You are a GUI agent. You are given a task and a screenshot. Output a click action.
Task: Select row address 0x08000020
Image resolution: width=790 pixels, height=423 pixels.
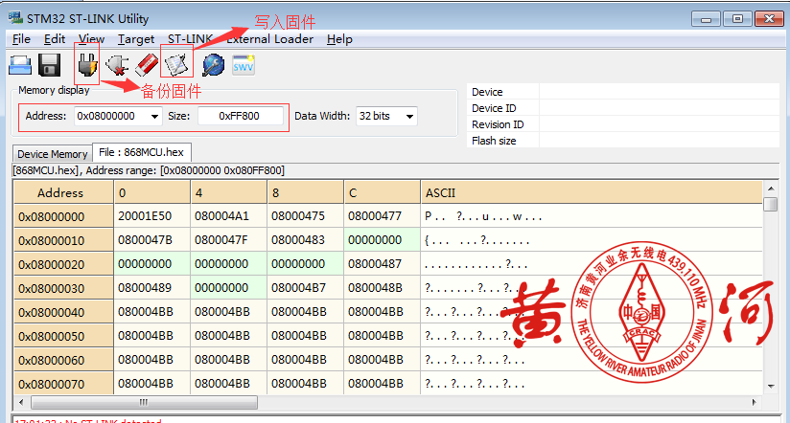click(63, 264)
